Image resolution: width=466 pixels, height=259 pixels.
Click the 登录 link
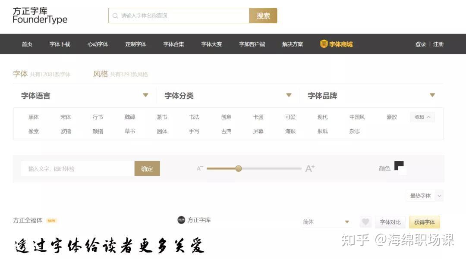[421, 44]
